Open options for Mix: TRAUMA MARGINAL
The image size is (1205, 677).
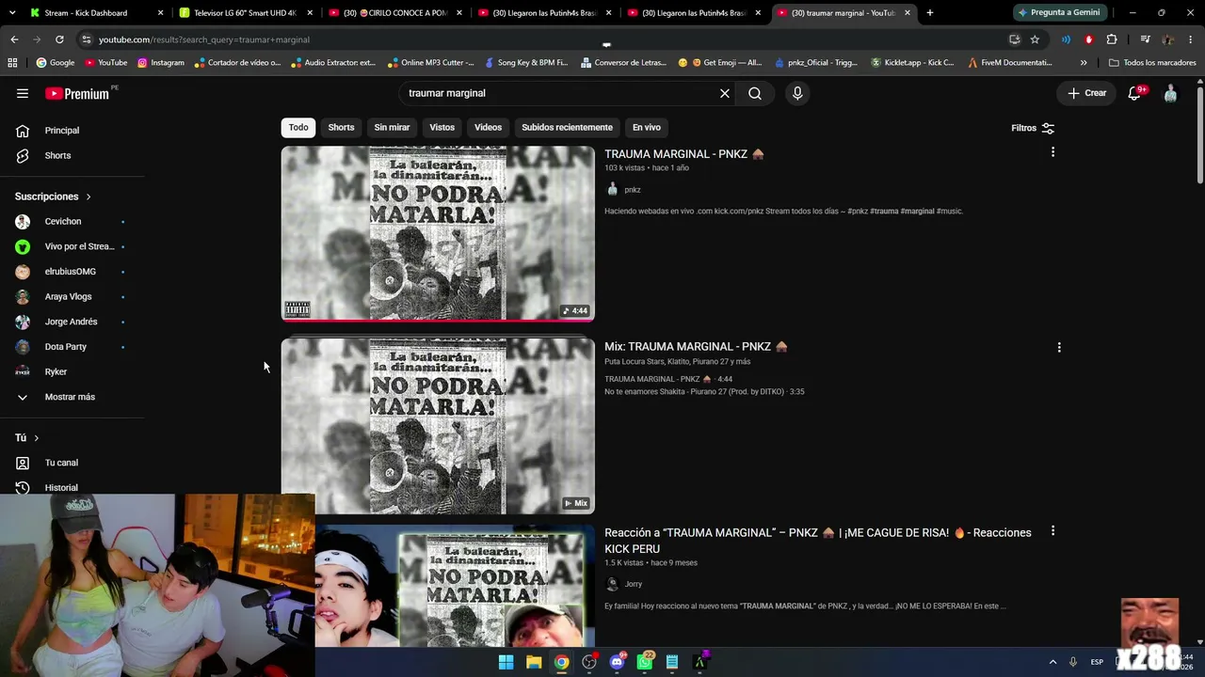pos(1059,347)
